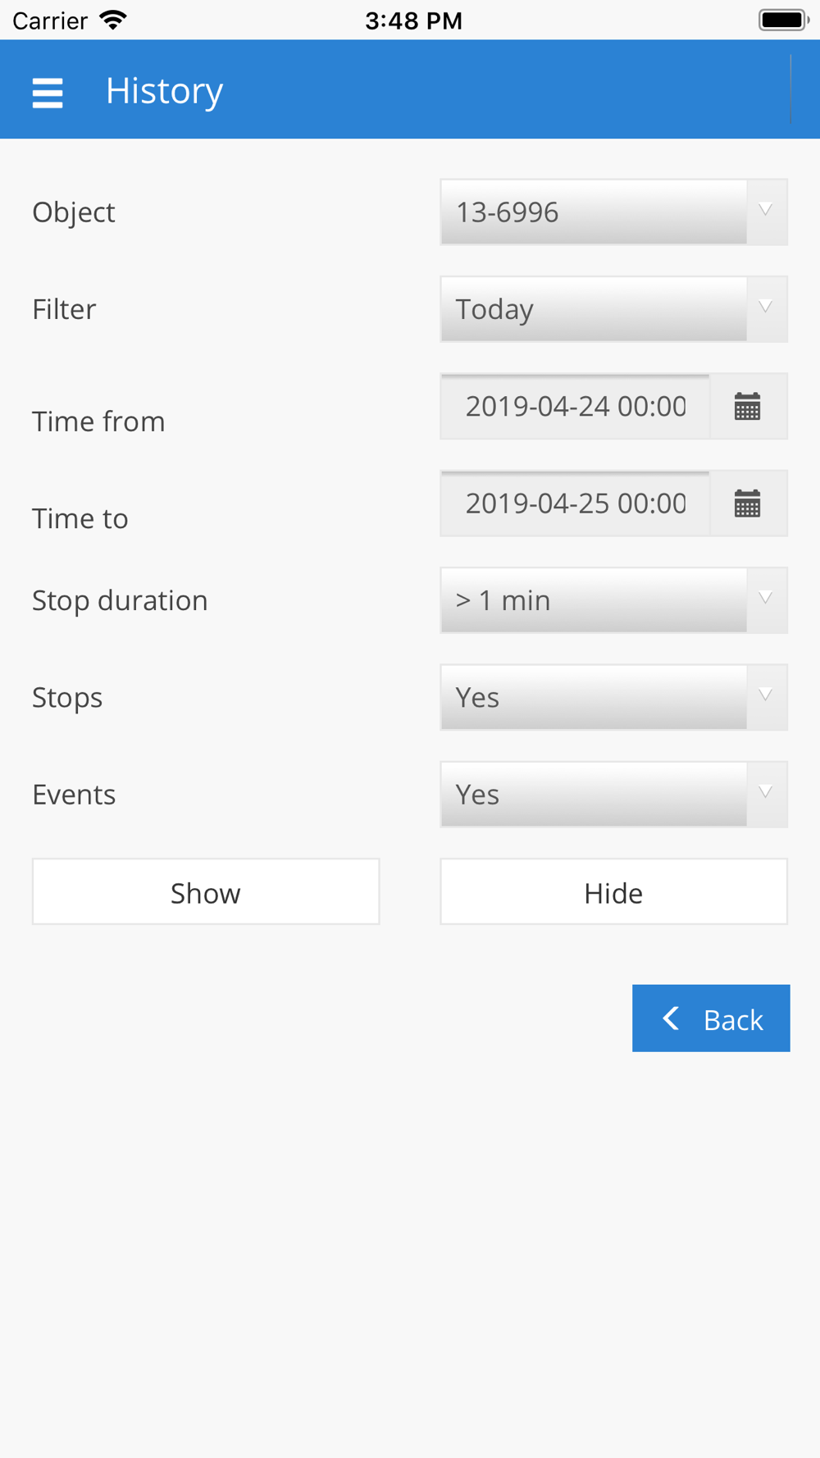Open calendar picker for Time from

tap(747, 407)
